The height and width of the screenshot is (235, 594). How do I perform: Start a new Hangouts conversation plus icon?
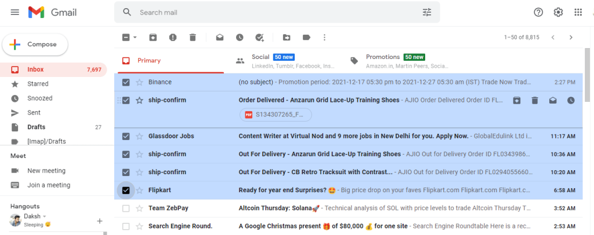click(x=100, y=221)
